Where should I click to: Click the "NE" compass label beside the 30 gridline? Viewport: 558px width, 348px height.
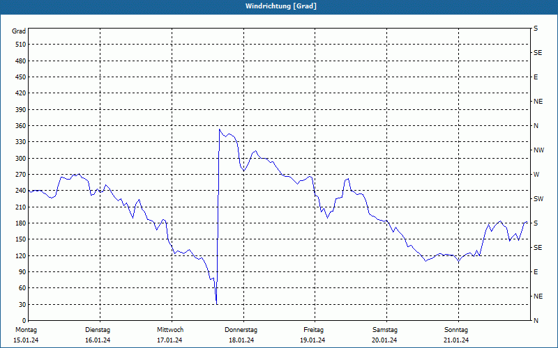(x=538, y=296)
